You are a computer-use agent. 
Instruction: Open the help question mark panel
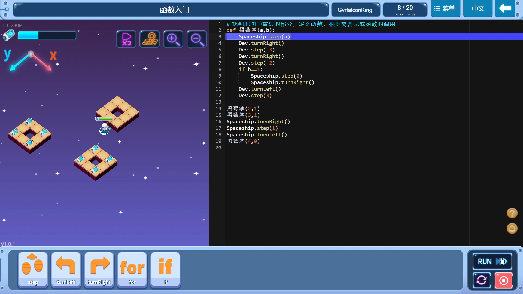click(x=512, y=213)
